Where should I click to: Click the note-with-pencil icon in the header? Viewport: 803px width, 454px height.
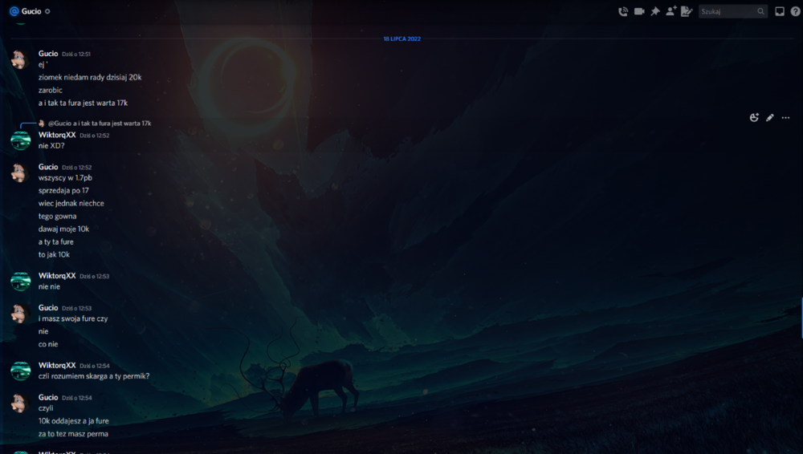(687, 11)
